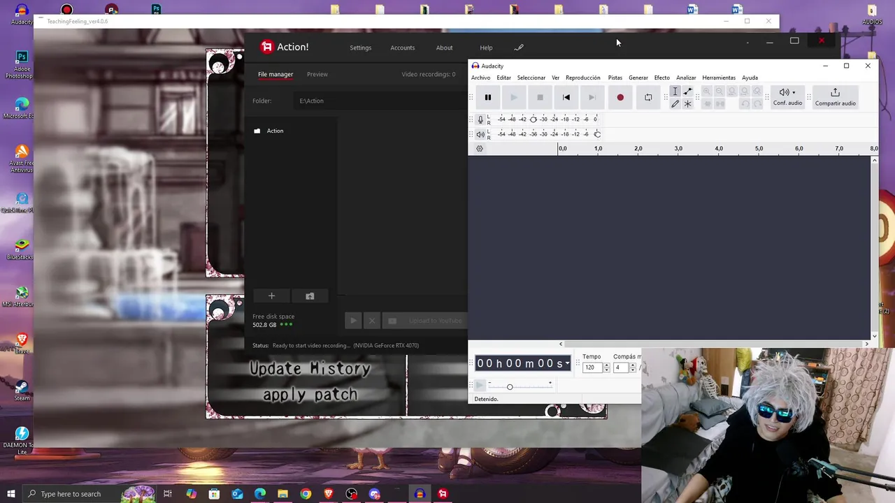Click Play-at-speed button in Audacity
This screenshot has width=895, height=503.
(480, 386)
